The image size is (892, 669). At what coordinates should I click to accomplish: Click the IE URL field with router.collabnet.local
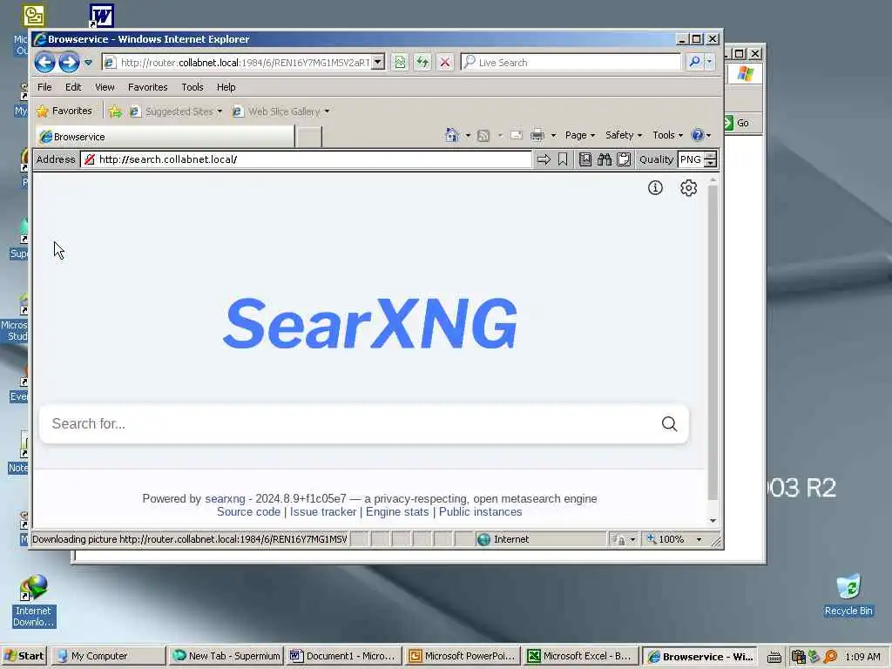tap(245, 63)
